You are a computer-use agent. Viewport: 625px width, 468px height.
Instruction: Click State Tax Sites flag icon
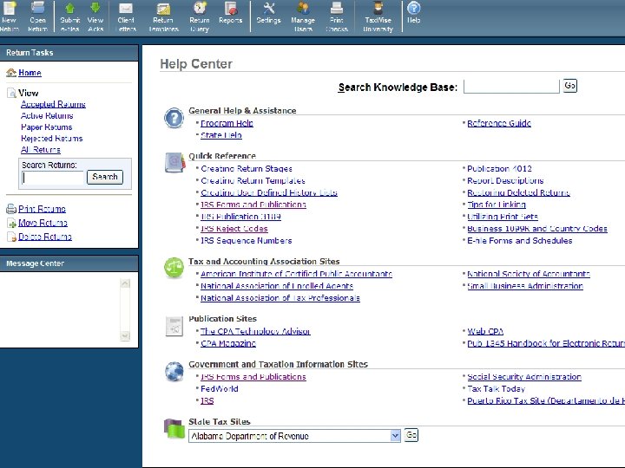[x=174, y=428]
